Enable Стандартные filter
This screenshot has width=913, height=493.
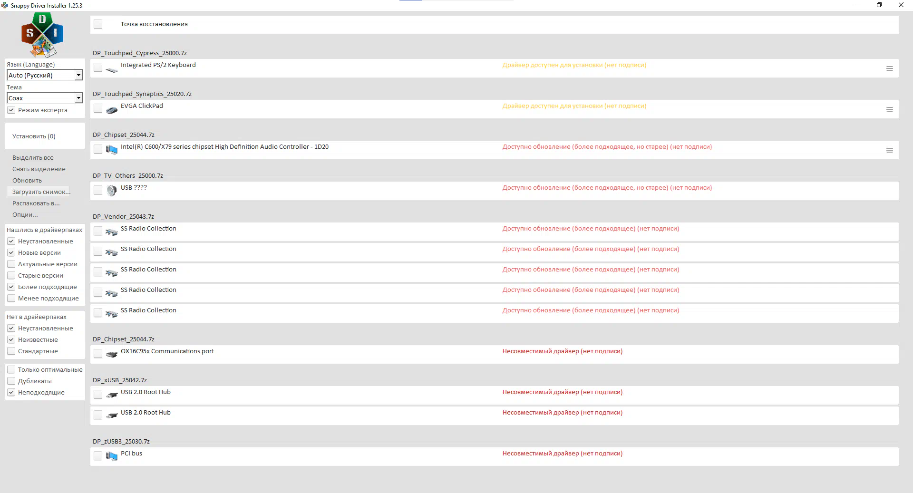tap(11, 351)
